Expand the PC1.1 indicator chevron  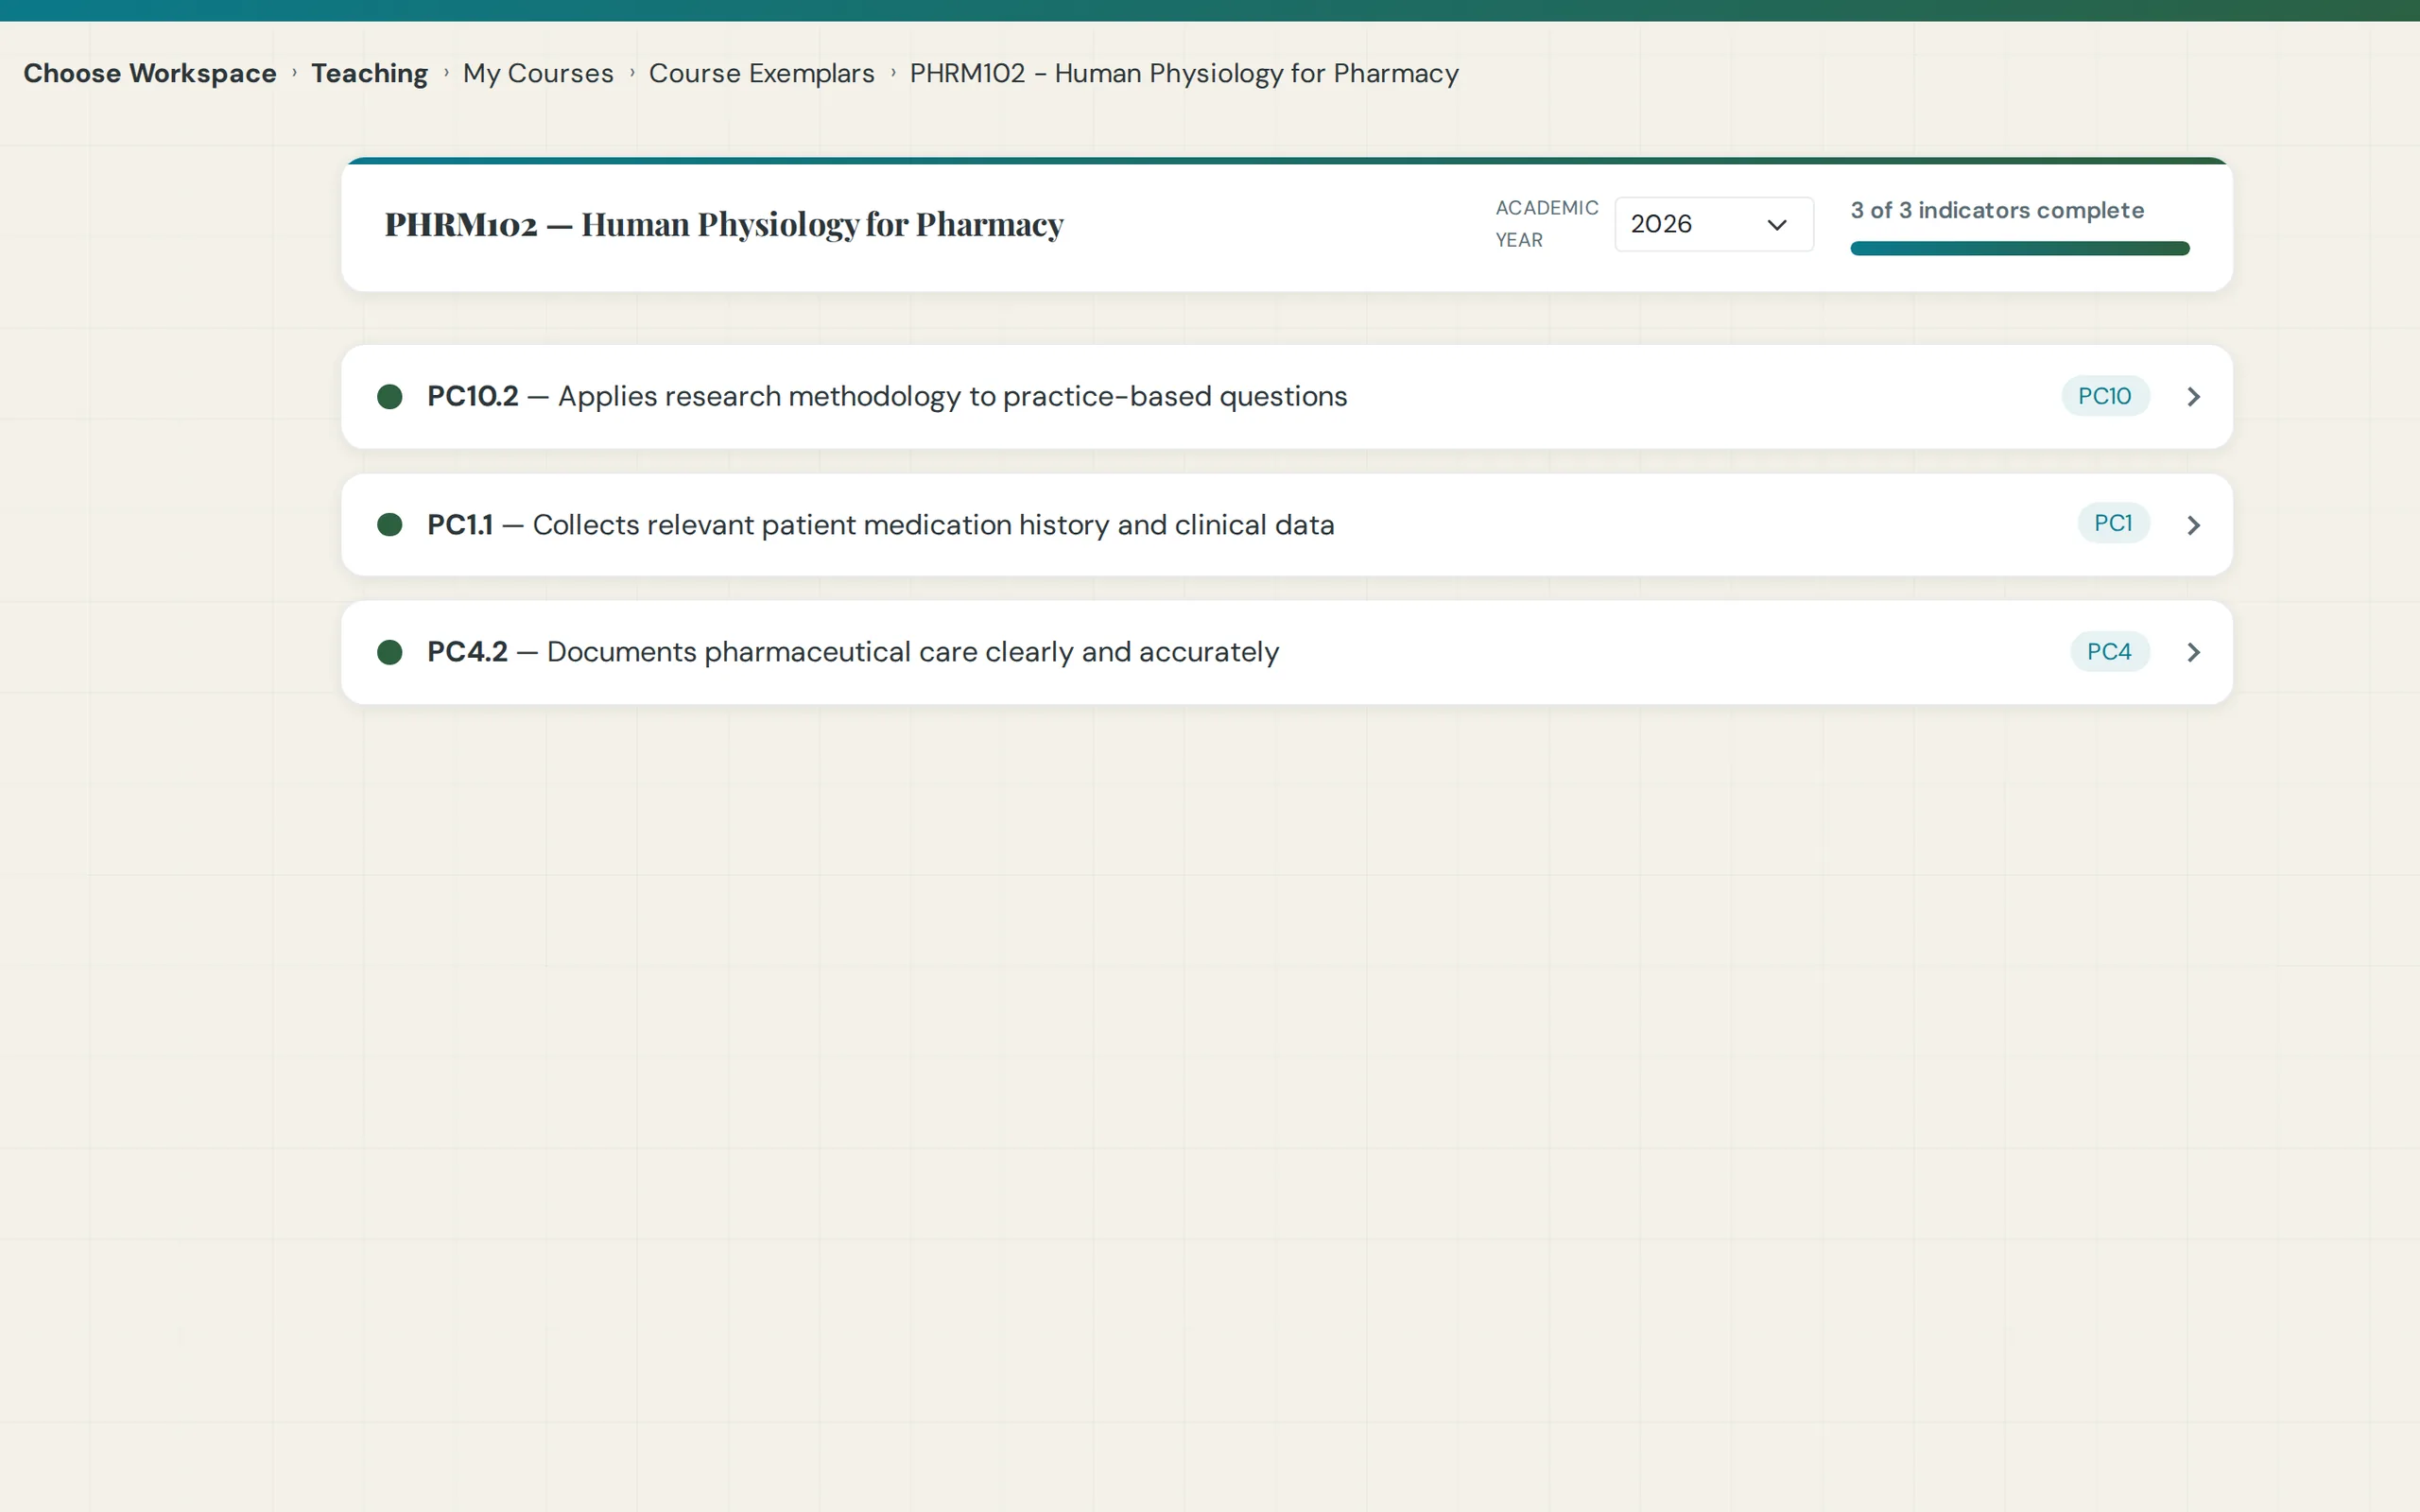(2193, 525)
